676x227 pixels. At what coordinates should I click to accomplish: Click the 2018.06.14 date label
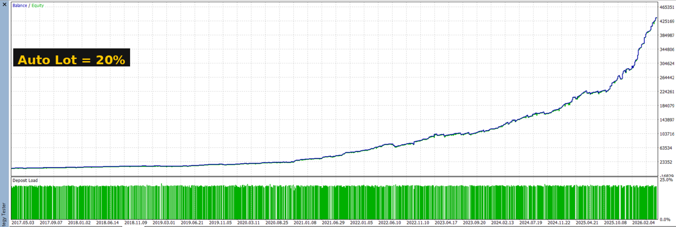(108, 223)
